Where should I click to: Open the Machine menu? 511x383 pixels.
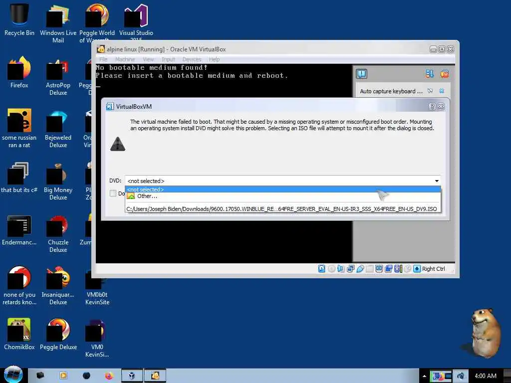tap(125, 59)
